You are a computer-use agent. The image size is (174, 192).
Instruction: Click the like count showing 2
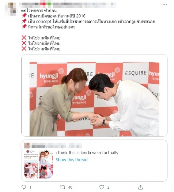(108, 187)
